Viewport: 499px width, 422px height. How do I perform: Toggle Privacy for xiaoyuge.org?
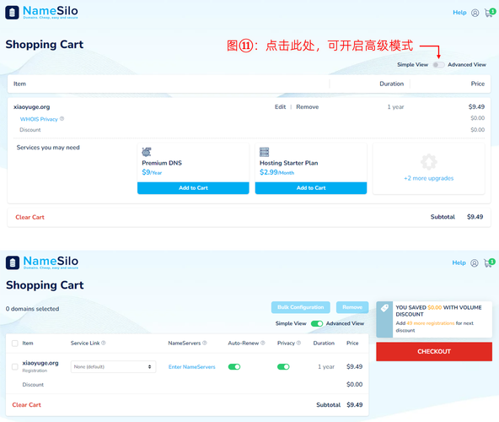point(283,367)
